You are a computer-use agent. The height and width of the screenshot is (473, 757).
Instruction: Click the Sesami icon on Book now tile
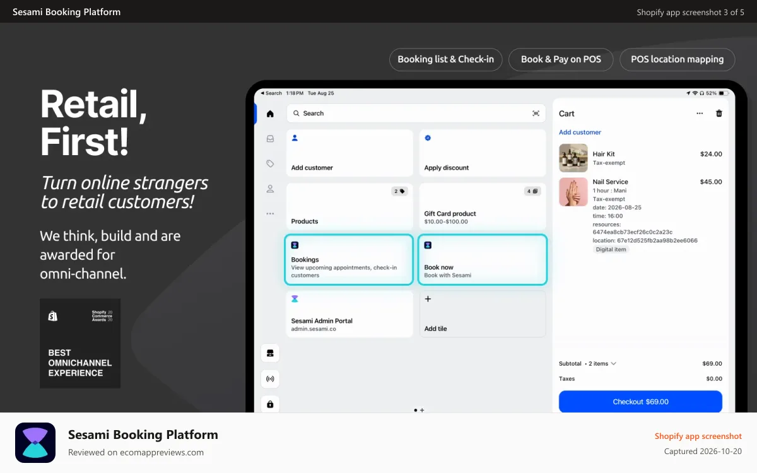428,245
